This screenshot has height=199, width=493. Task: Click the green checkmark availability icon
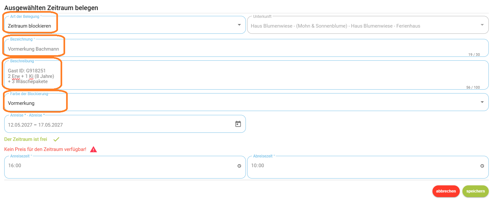pyautogui.click(x=56, y=139)
